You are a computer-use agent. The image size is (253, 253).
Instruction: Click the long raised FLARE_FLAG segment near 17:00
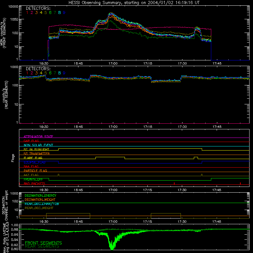click(x=110, y=157)
